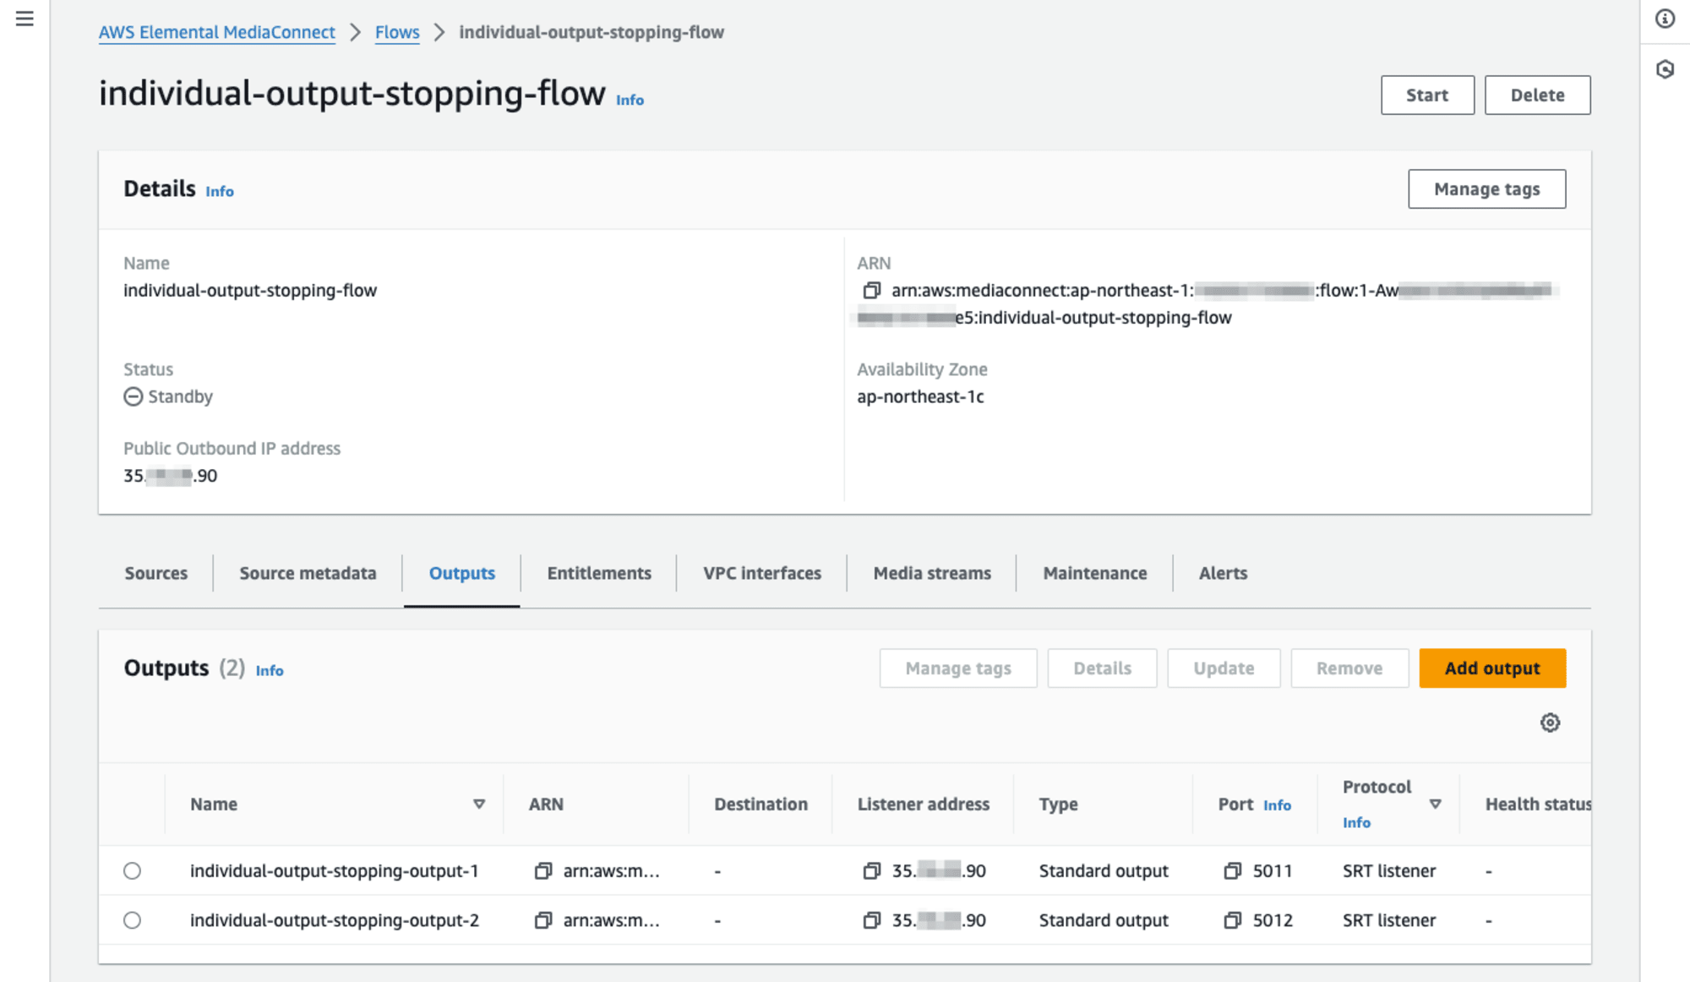Click Standard output in output-2 row
Screen dimensions: 1690x982
tap(1104, 920)
